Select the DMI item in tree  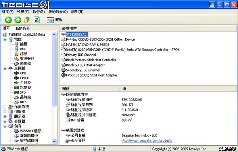click(23, 49)
